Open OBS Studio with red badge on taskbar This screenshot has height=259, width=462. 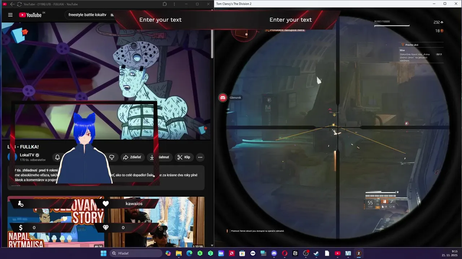pos(306,253)
